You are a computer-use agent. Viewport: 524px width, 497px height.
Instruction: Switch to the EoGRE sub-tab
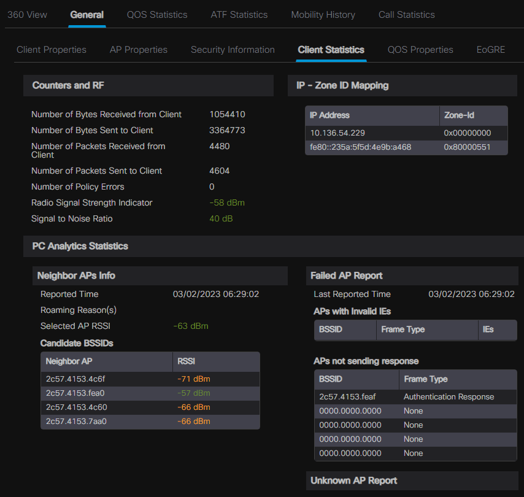click(x=490, y=50)
